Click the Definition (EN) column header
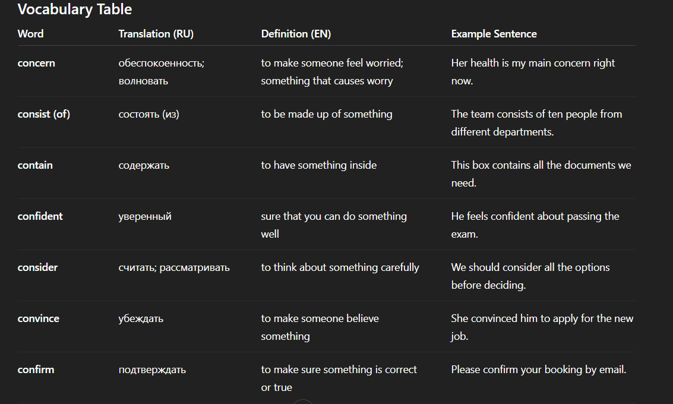673x404 pixels. coord(296,34)
